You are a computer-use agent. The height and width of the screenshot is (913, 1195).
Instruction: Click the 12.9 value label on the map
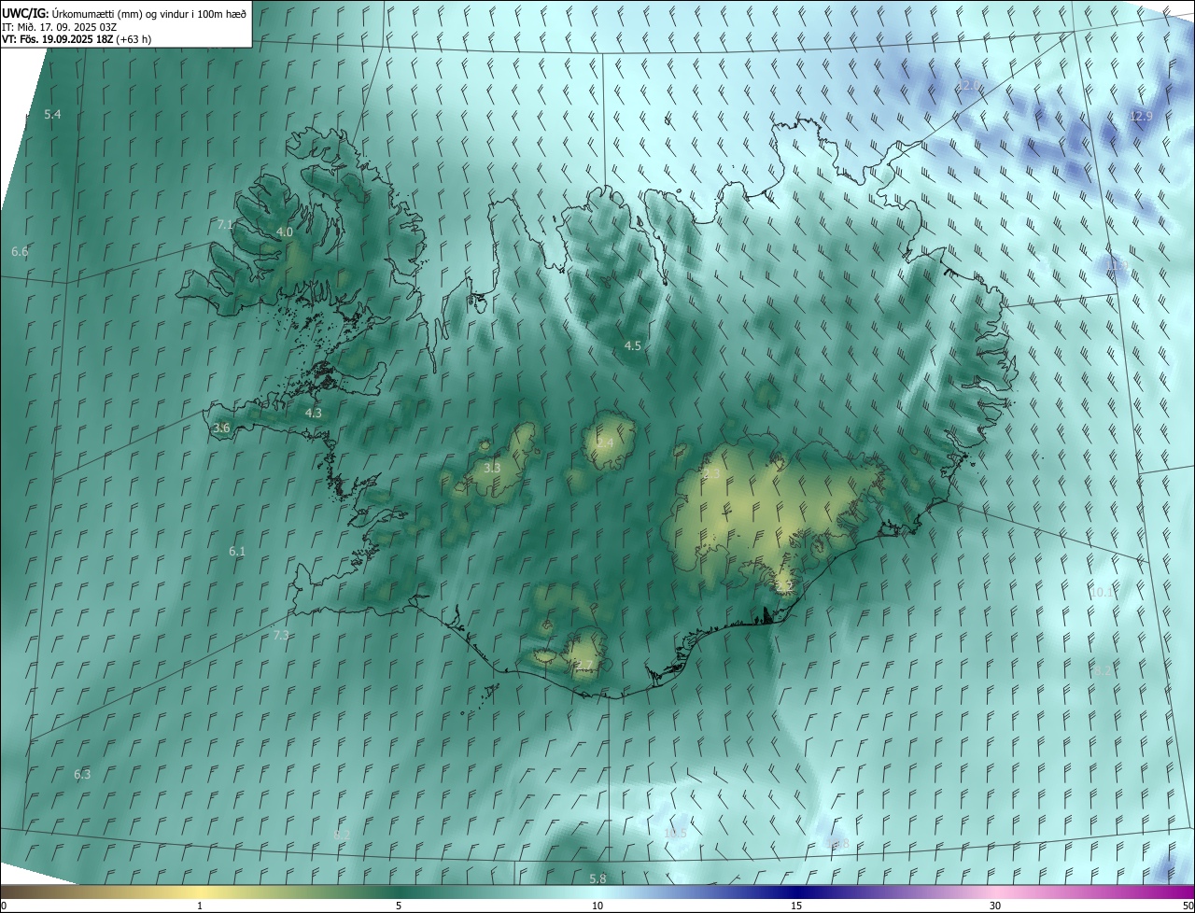pyautogui.click(x=1141, y=116)
